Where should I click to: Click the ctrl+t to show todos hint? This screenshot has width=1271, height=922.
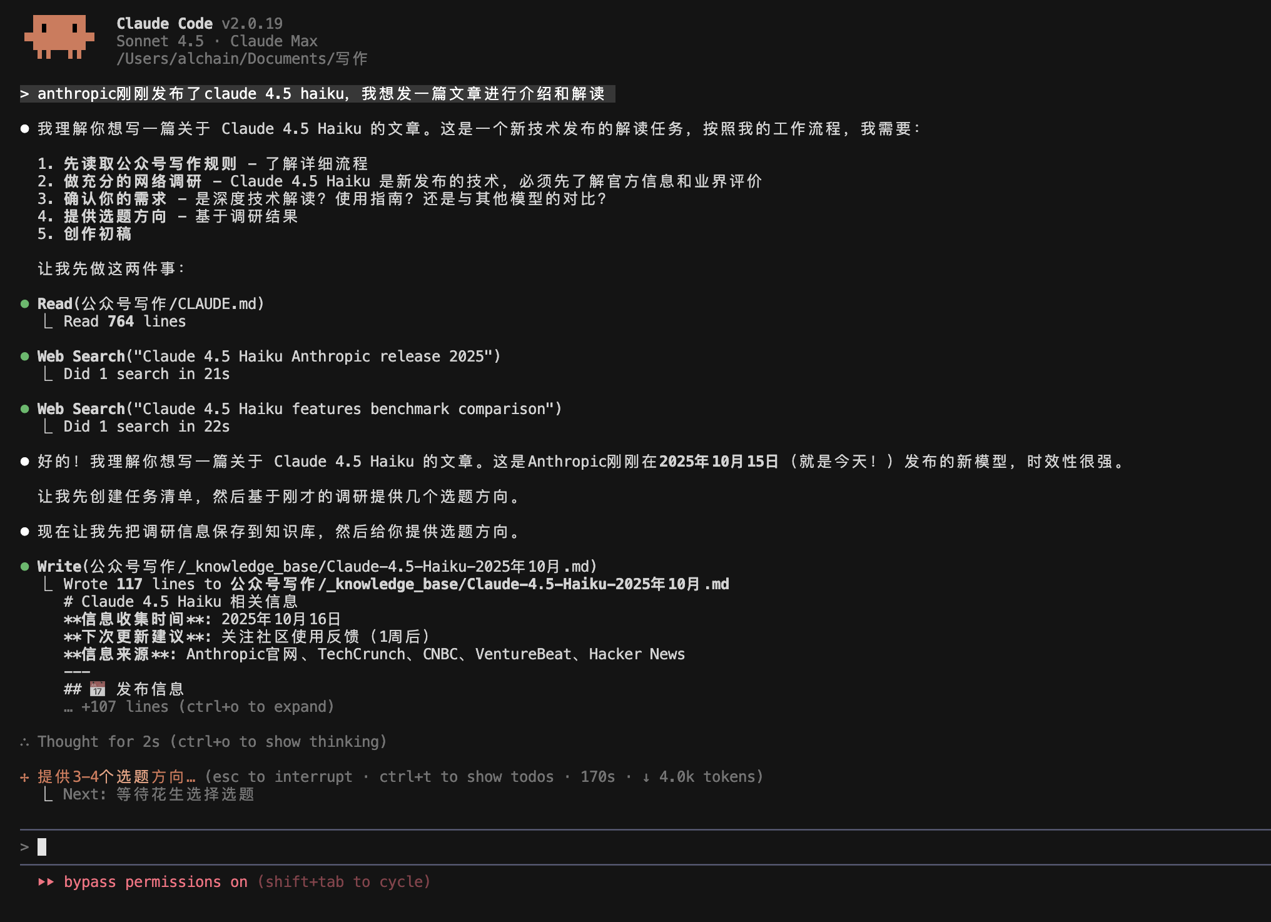click(x=466, y=777)
